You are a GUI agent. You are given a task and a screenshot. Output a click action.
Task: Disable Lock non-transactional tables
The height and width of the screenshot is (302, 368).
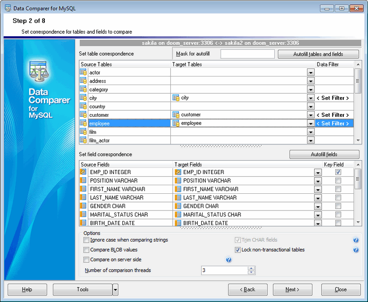tap(237, 250)
